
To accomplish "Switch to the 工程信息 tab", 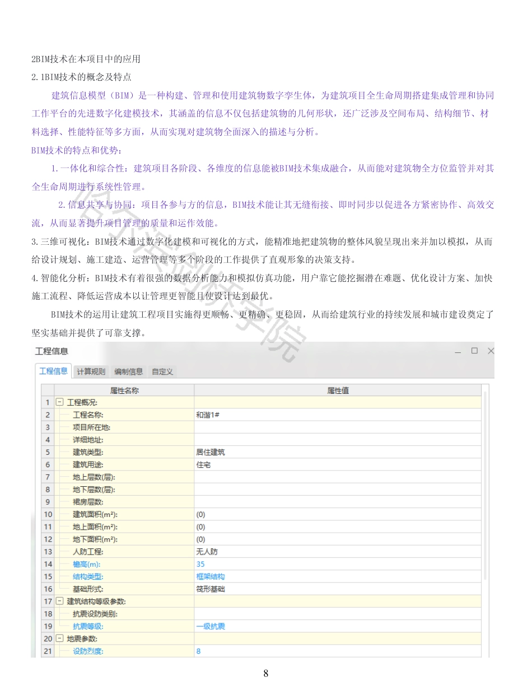I will (x=53, y=371).
